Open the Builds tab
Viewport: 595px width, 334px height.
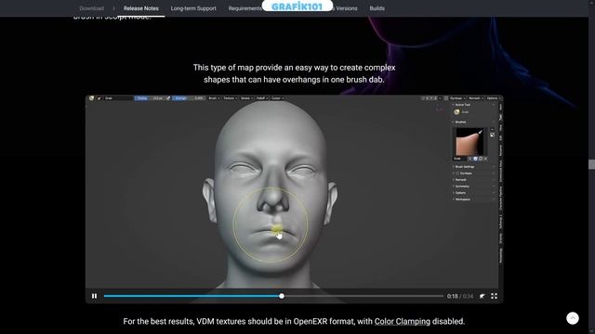[377, 8]
